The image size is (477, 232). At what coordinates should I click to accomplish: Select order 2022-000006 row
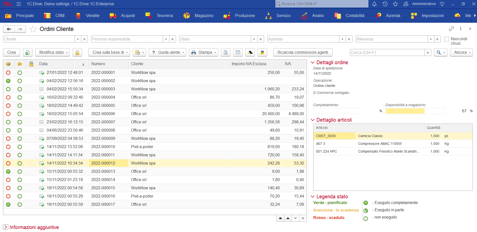point(155,114)
